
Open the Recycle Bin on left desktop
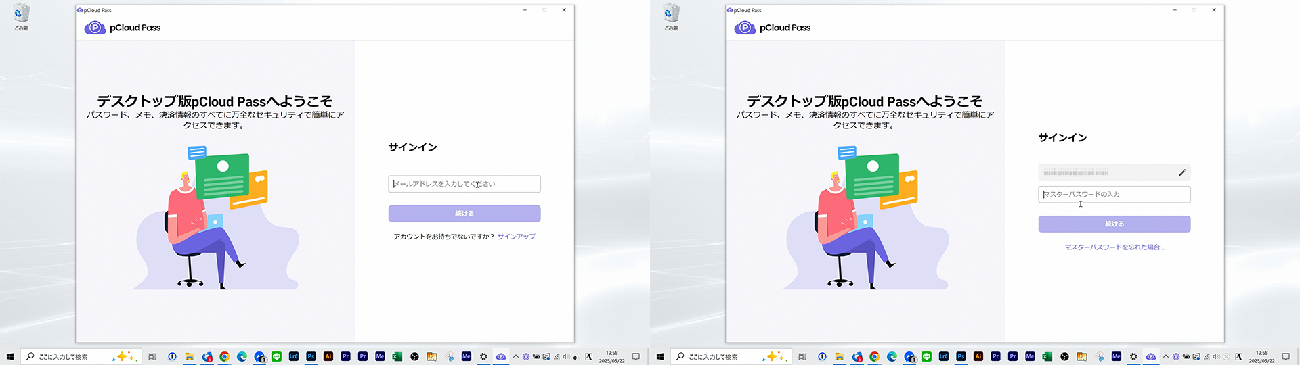pyautogui.click(x=22, y=17)
